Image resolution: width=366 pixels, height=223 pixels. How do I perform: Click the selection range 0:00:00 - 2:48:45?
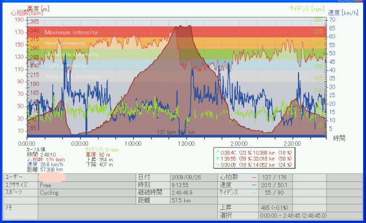coord(293,216)
